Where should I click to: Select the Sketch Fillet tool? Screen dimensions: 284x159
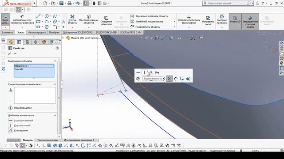pos(55,27)
